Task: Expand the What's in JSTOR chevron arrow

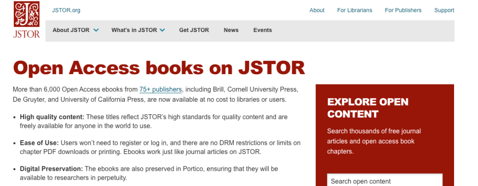Action: point(162,30)
